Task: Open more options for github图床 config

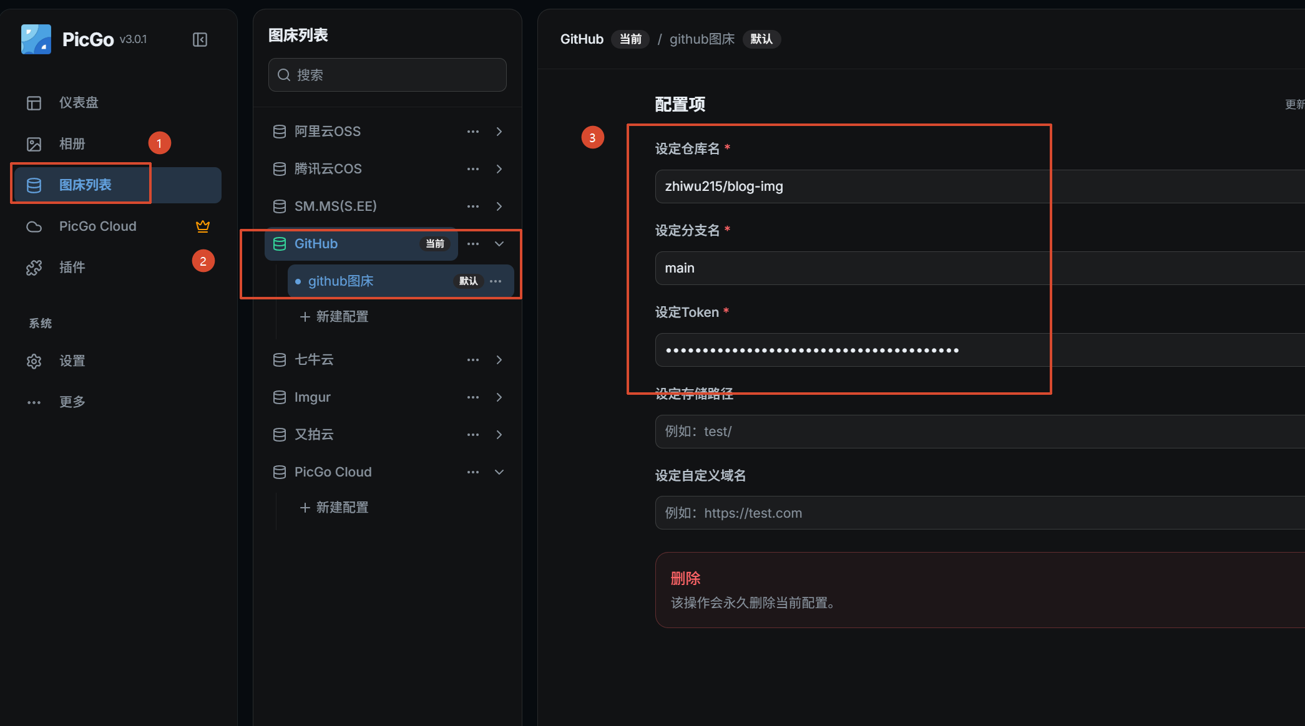Action: (x=496, y=281)
